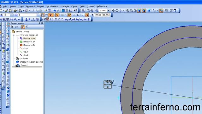Open the snaps magnet dropdown arrow
Screen dimensions: 202x114
tap(53, 15)
